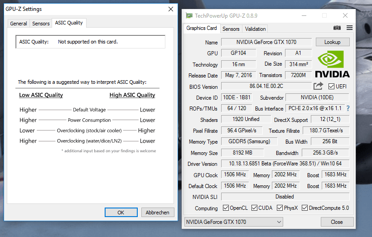Image resolution: width=372 pixels, height=237 pixels.
Task: Click the Bus Width value 256 Bit
Action: [330, 141]
